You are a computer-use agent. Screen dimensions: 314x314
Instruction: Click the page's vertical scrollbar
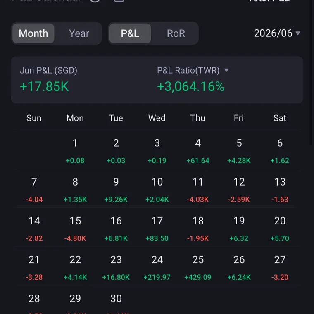[311, 72]
